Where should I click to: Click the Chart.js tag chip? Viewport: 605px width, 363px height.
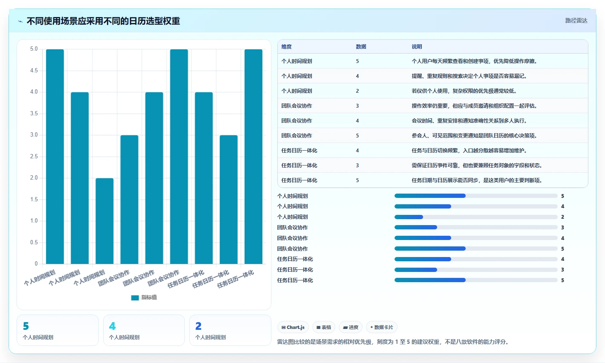[293, 327]
